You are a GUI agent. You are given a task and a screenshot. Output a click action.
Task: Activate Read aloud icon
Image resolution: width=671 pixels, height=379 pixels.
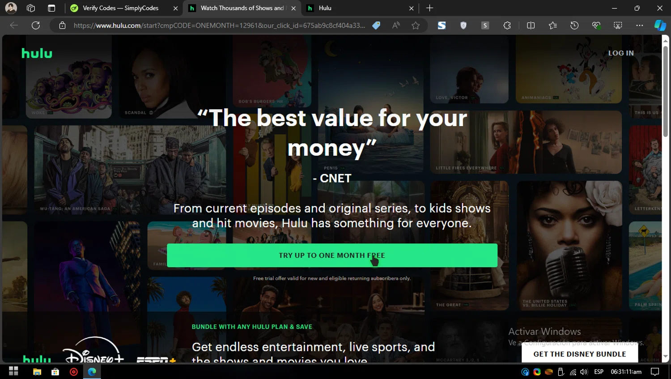pos(396,26)
